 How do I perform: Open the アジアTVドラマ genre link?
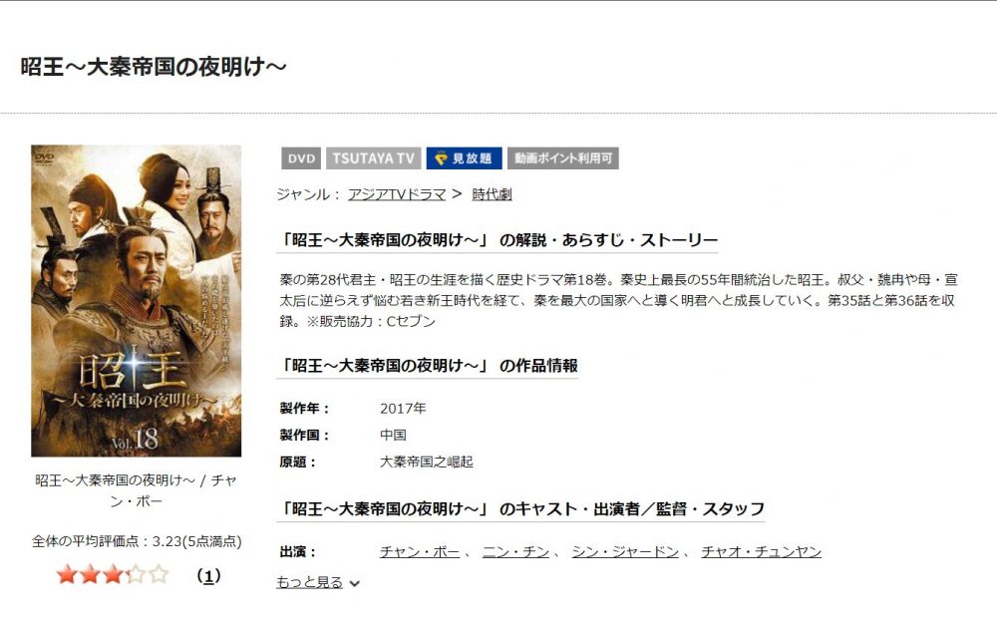pyautogui.click(x=397, y=194)
